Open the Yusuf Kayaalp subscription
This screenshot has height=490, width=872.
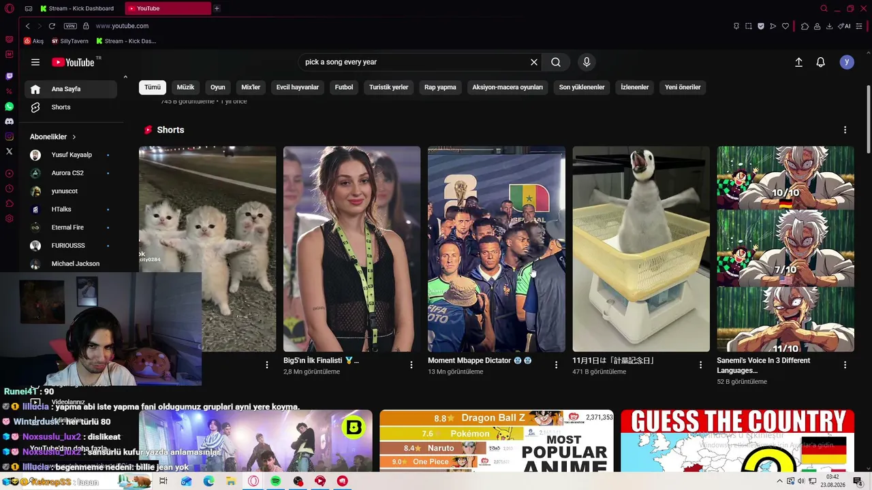coord(71,154)
